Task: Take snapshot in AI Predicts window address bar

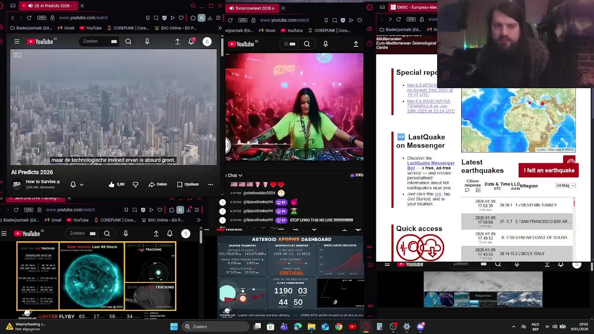Action: tap(156, 18)
